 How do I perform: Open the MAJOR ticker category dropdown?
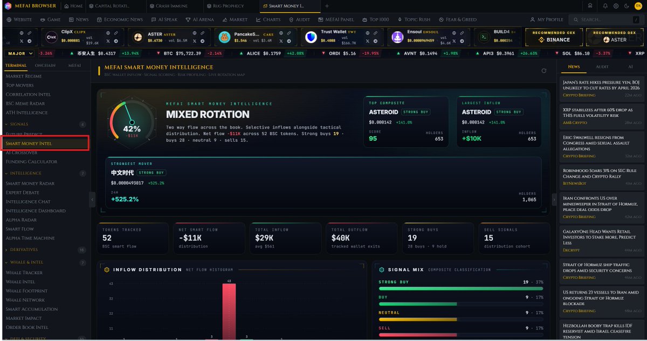pos(19,53)
